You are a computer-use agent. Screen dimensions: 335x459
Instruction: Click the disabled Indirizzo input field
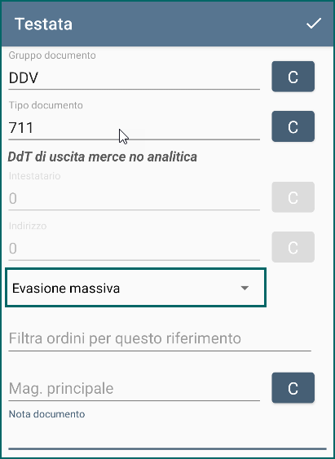[x=134, y=249]
